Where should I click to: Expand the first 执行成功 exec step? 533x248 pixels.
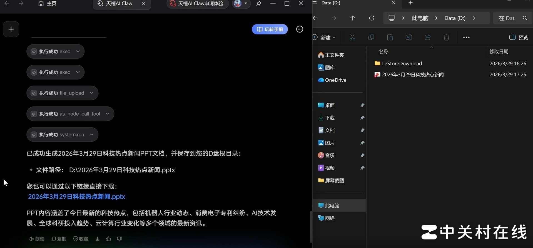[56, 51]
